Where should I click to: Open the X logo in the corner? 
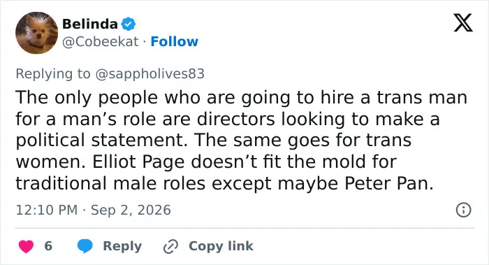(x=463, y=22)
